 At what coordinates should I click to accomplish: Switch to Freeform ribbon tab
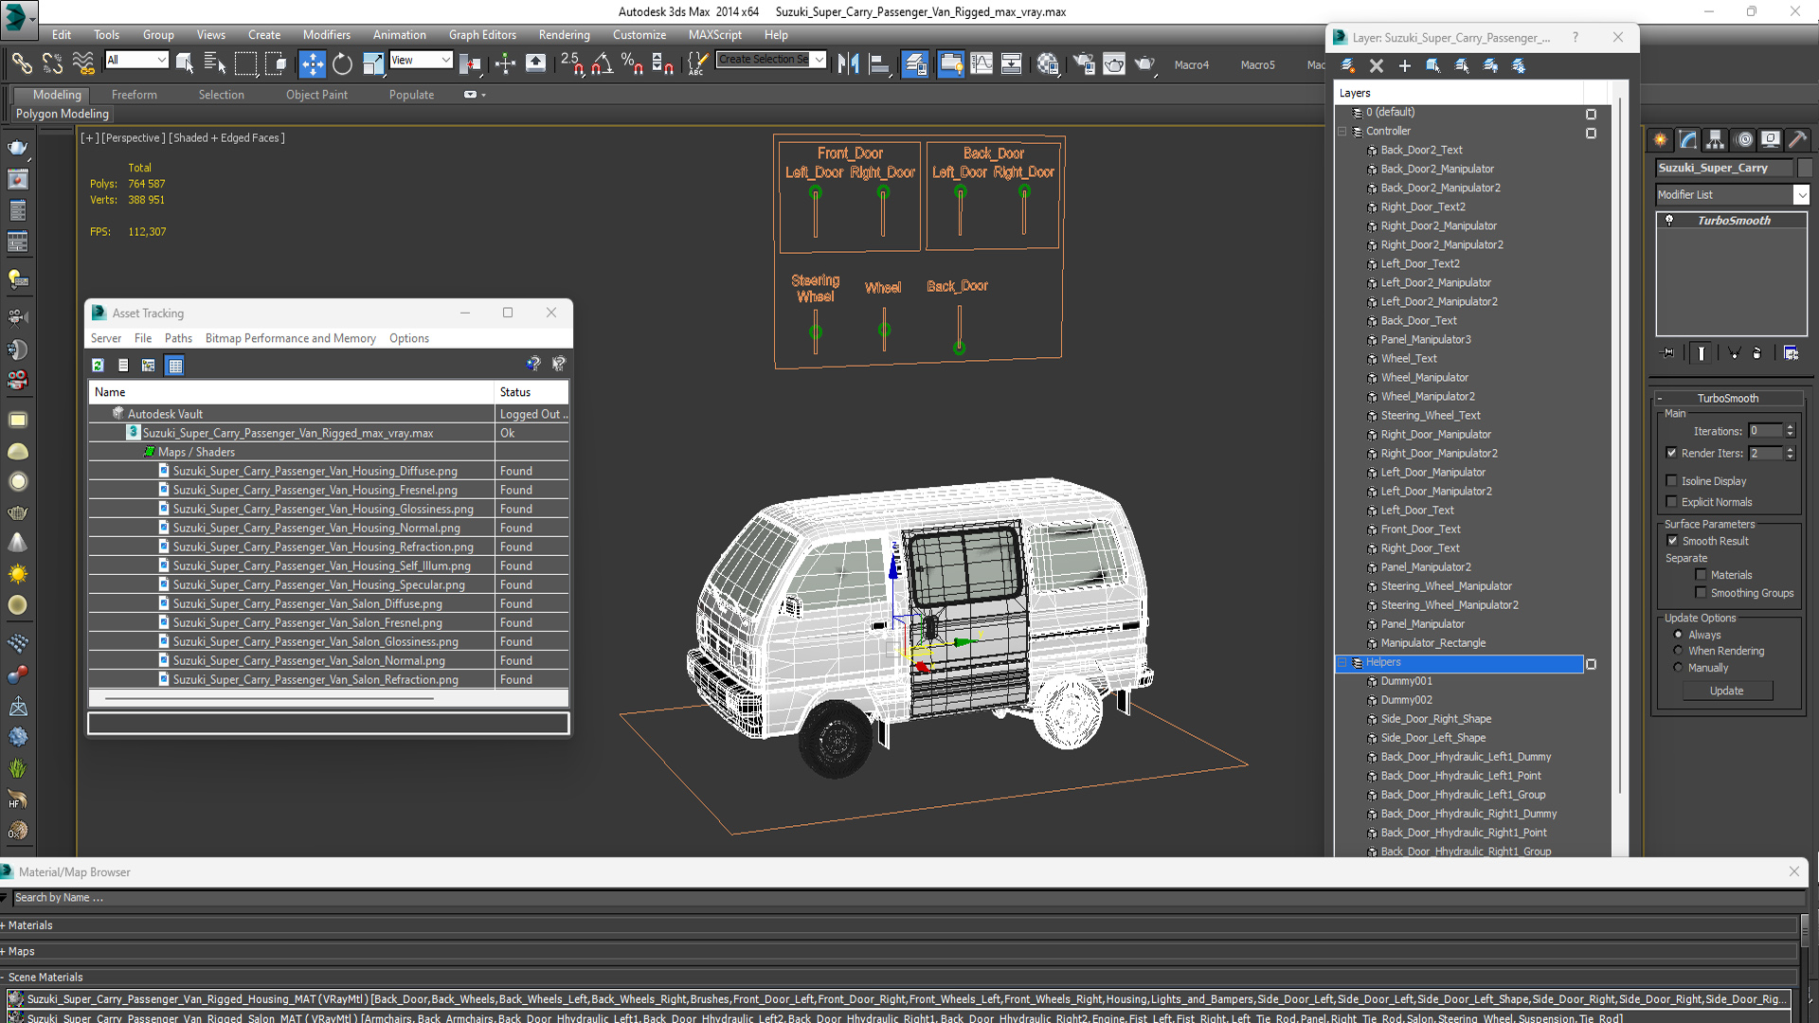[x=134, y=95]
